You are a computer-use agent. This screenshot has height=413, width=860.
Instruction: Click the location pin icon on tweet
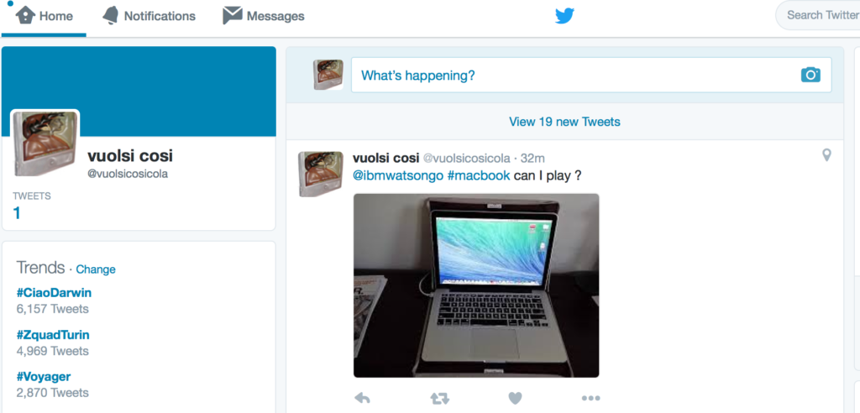[826, 155]
